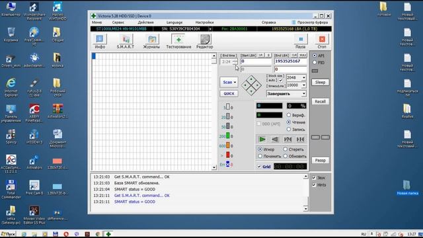Select the API radio button
This screenshot has height=238, width=423.
pos(315,56)
